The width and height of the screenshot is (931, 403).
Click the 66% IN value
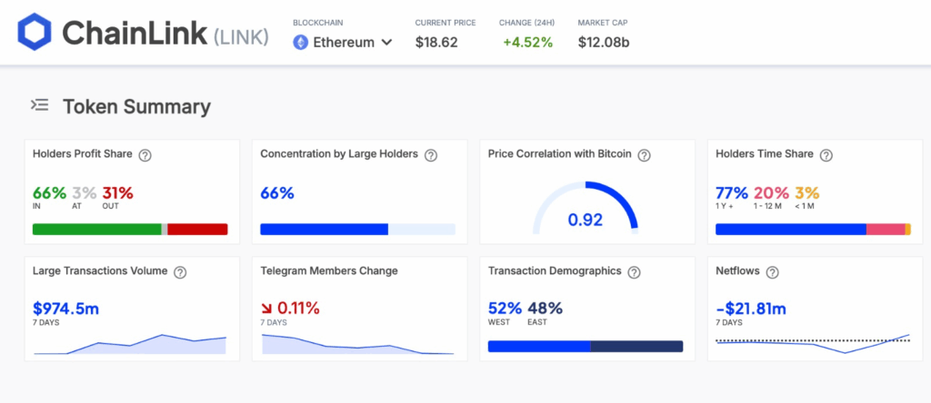coord(49,193)
